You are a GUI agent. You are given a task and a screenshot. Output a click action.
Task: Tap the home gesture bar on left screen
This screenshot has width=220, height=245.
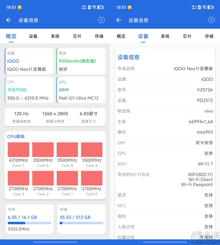(x=55, y=242)
